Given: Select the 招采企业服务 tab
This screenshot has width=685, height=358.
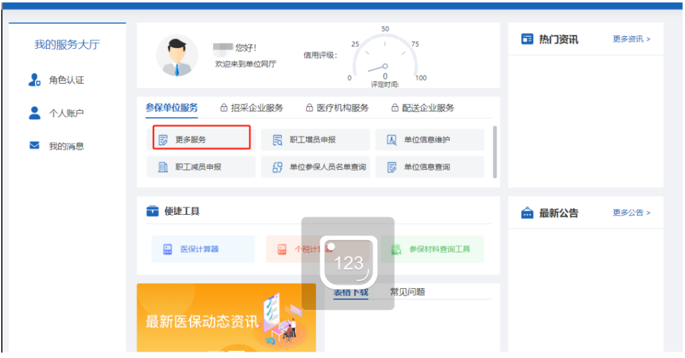Looking at the screenshot, I should (x=257, y=108).
